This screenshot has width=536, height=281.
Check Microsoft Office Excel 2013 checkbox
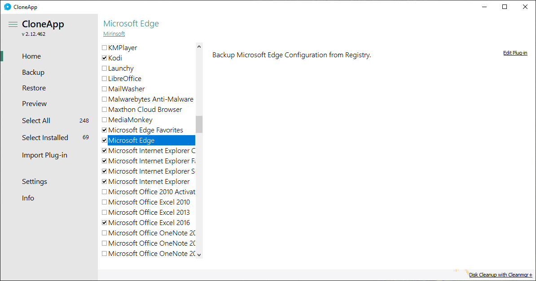(x=104, y=212)
